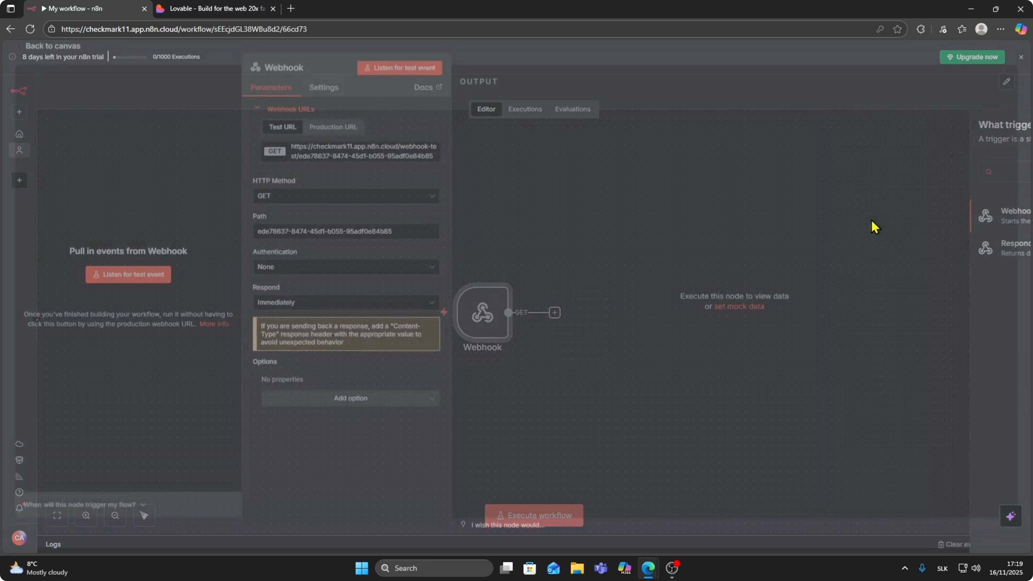
Task: Open the Personal user icon in sidebar
Action: (19, 150)
